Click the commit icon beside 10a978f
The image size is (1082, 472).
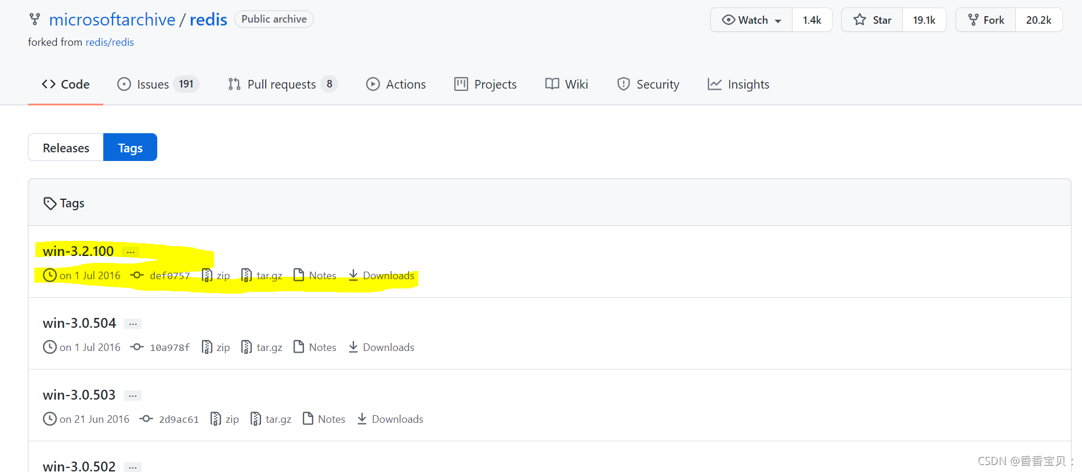tap(137, 347)
